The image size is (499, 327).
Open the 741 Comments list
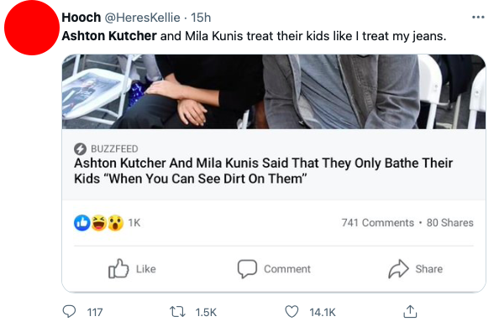point(378,223)
